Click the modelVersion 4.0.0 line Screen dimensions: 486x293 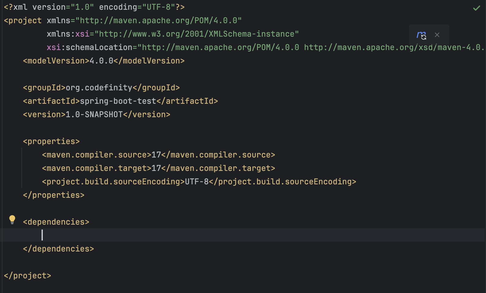pyautogui.click(x=104, y=61)
